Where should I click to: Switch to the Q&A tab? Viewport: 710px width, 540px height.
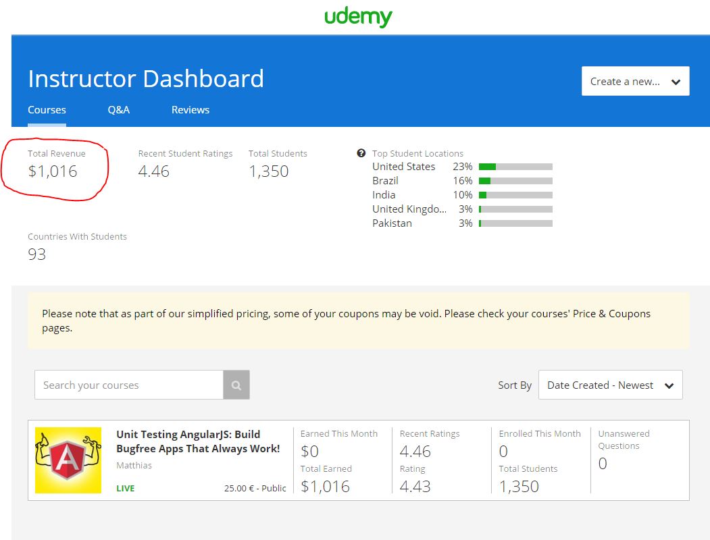point(119,110)
